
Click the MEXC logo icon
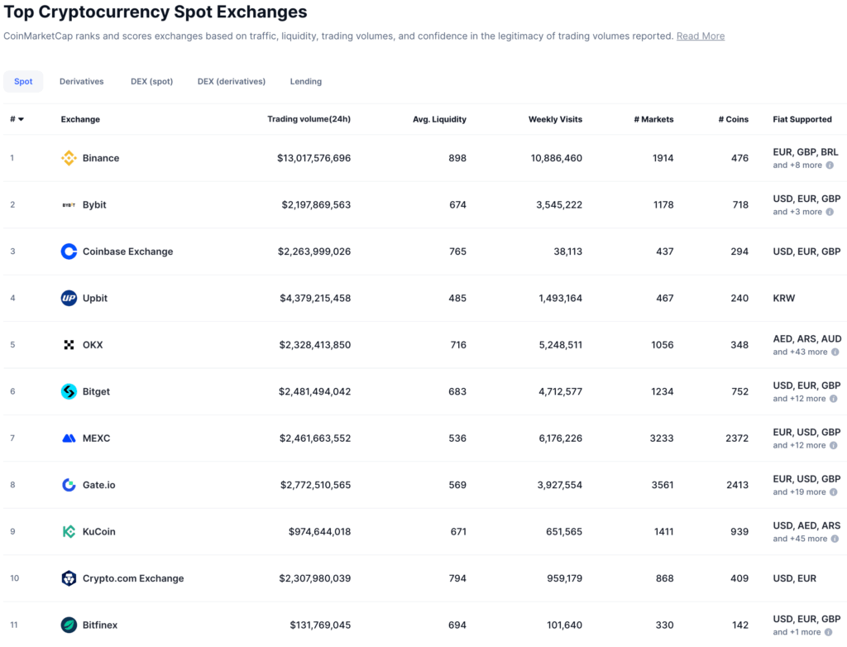(69, 438)
